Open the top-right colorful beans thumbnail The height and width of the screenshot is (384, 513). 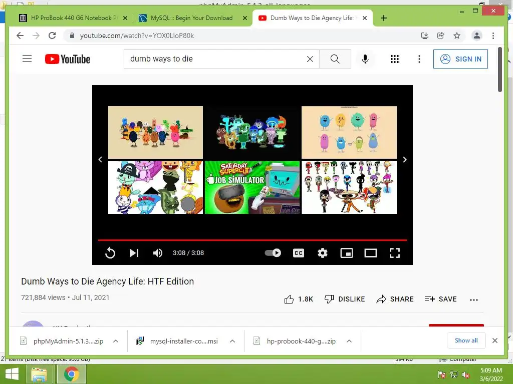(x=349, y=132)
